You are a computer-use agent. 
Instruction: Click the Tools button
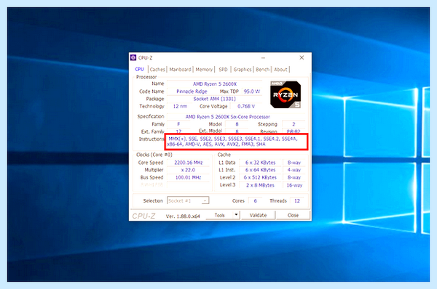pos(220,215)
